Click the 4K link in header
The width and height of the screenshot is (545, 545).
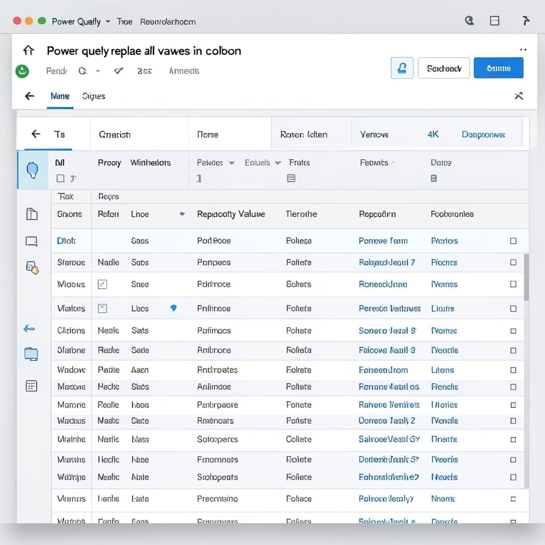[x=433, y=135]
